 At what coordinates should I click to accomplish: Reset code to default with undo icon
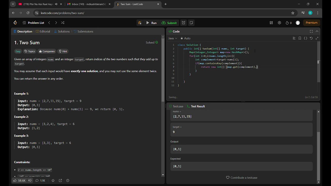[x=311, y=38]
